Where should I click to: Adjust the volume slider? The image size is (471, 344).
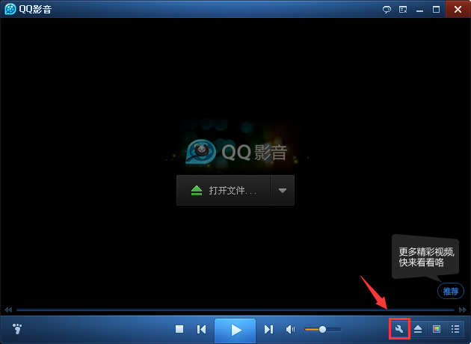coord(322,330)
